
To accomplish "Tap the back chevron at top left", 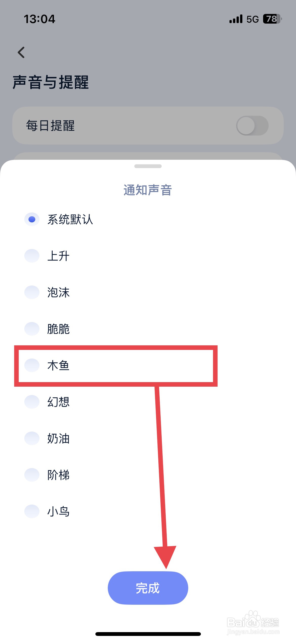I will coord(21,52).
